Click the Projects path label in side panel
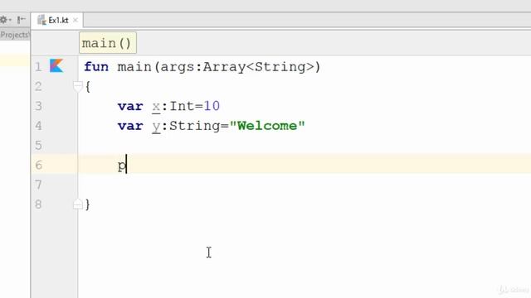The height and width of the screenshot is (298, 531). pos(15,35)
